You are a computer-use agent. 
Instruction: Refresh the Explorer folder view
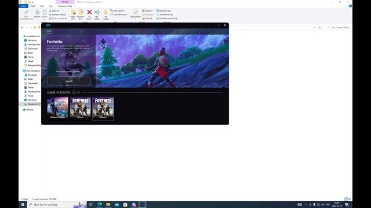320,28
